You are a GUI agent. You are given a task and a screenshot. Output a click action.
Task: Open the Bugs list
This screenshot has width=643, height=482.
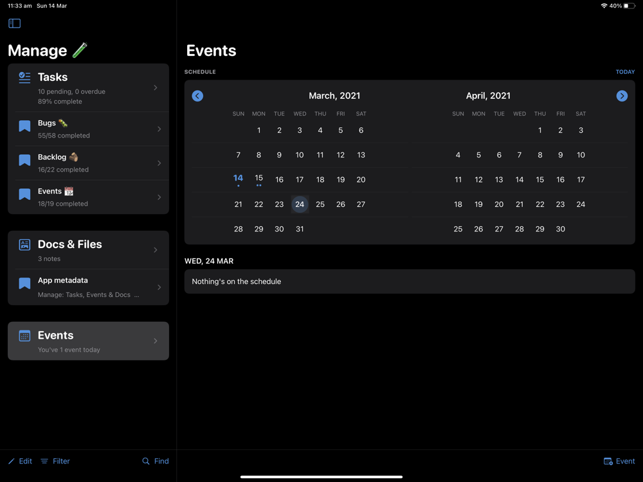(x=88, y=129)
